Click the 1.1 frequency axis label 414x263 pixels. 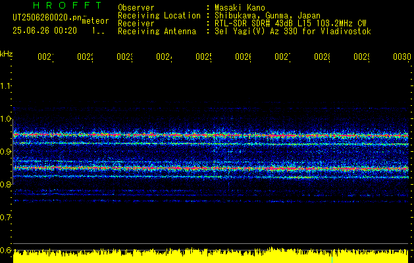click(5, 86)
